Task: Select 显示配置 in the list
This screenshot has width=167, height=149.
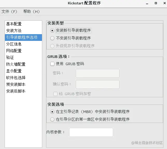Action: [23, 71]
